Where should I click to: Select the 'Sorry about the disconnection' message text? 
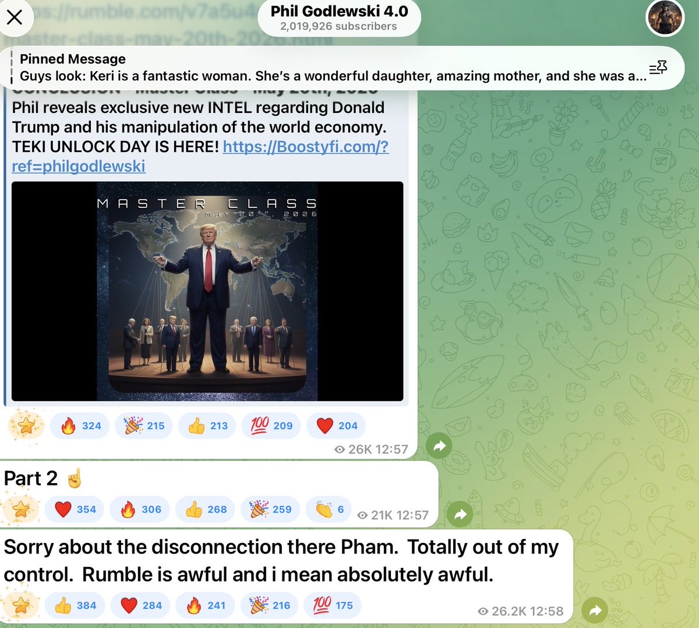[281, 560]
